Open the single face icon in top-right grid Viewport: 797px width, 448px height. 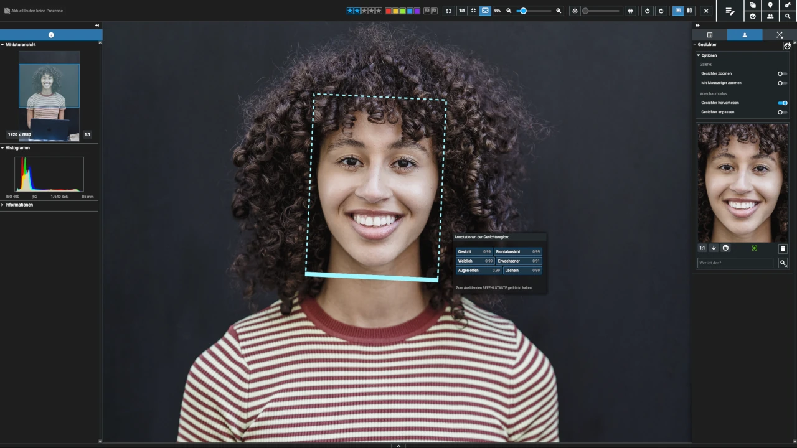(x=753, y=16)
